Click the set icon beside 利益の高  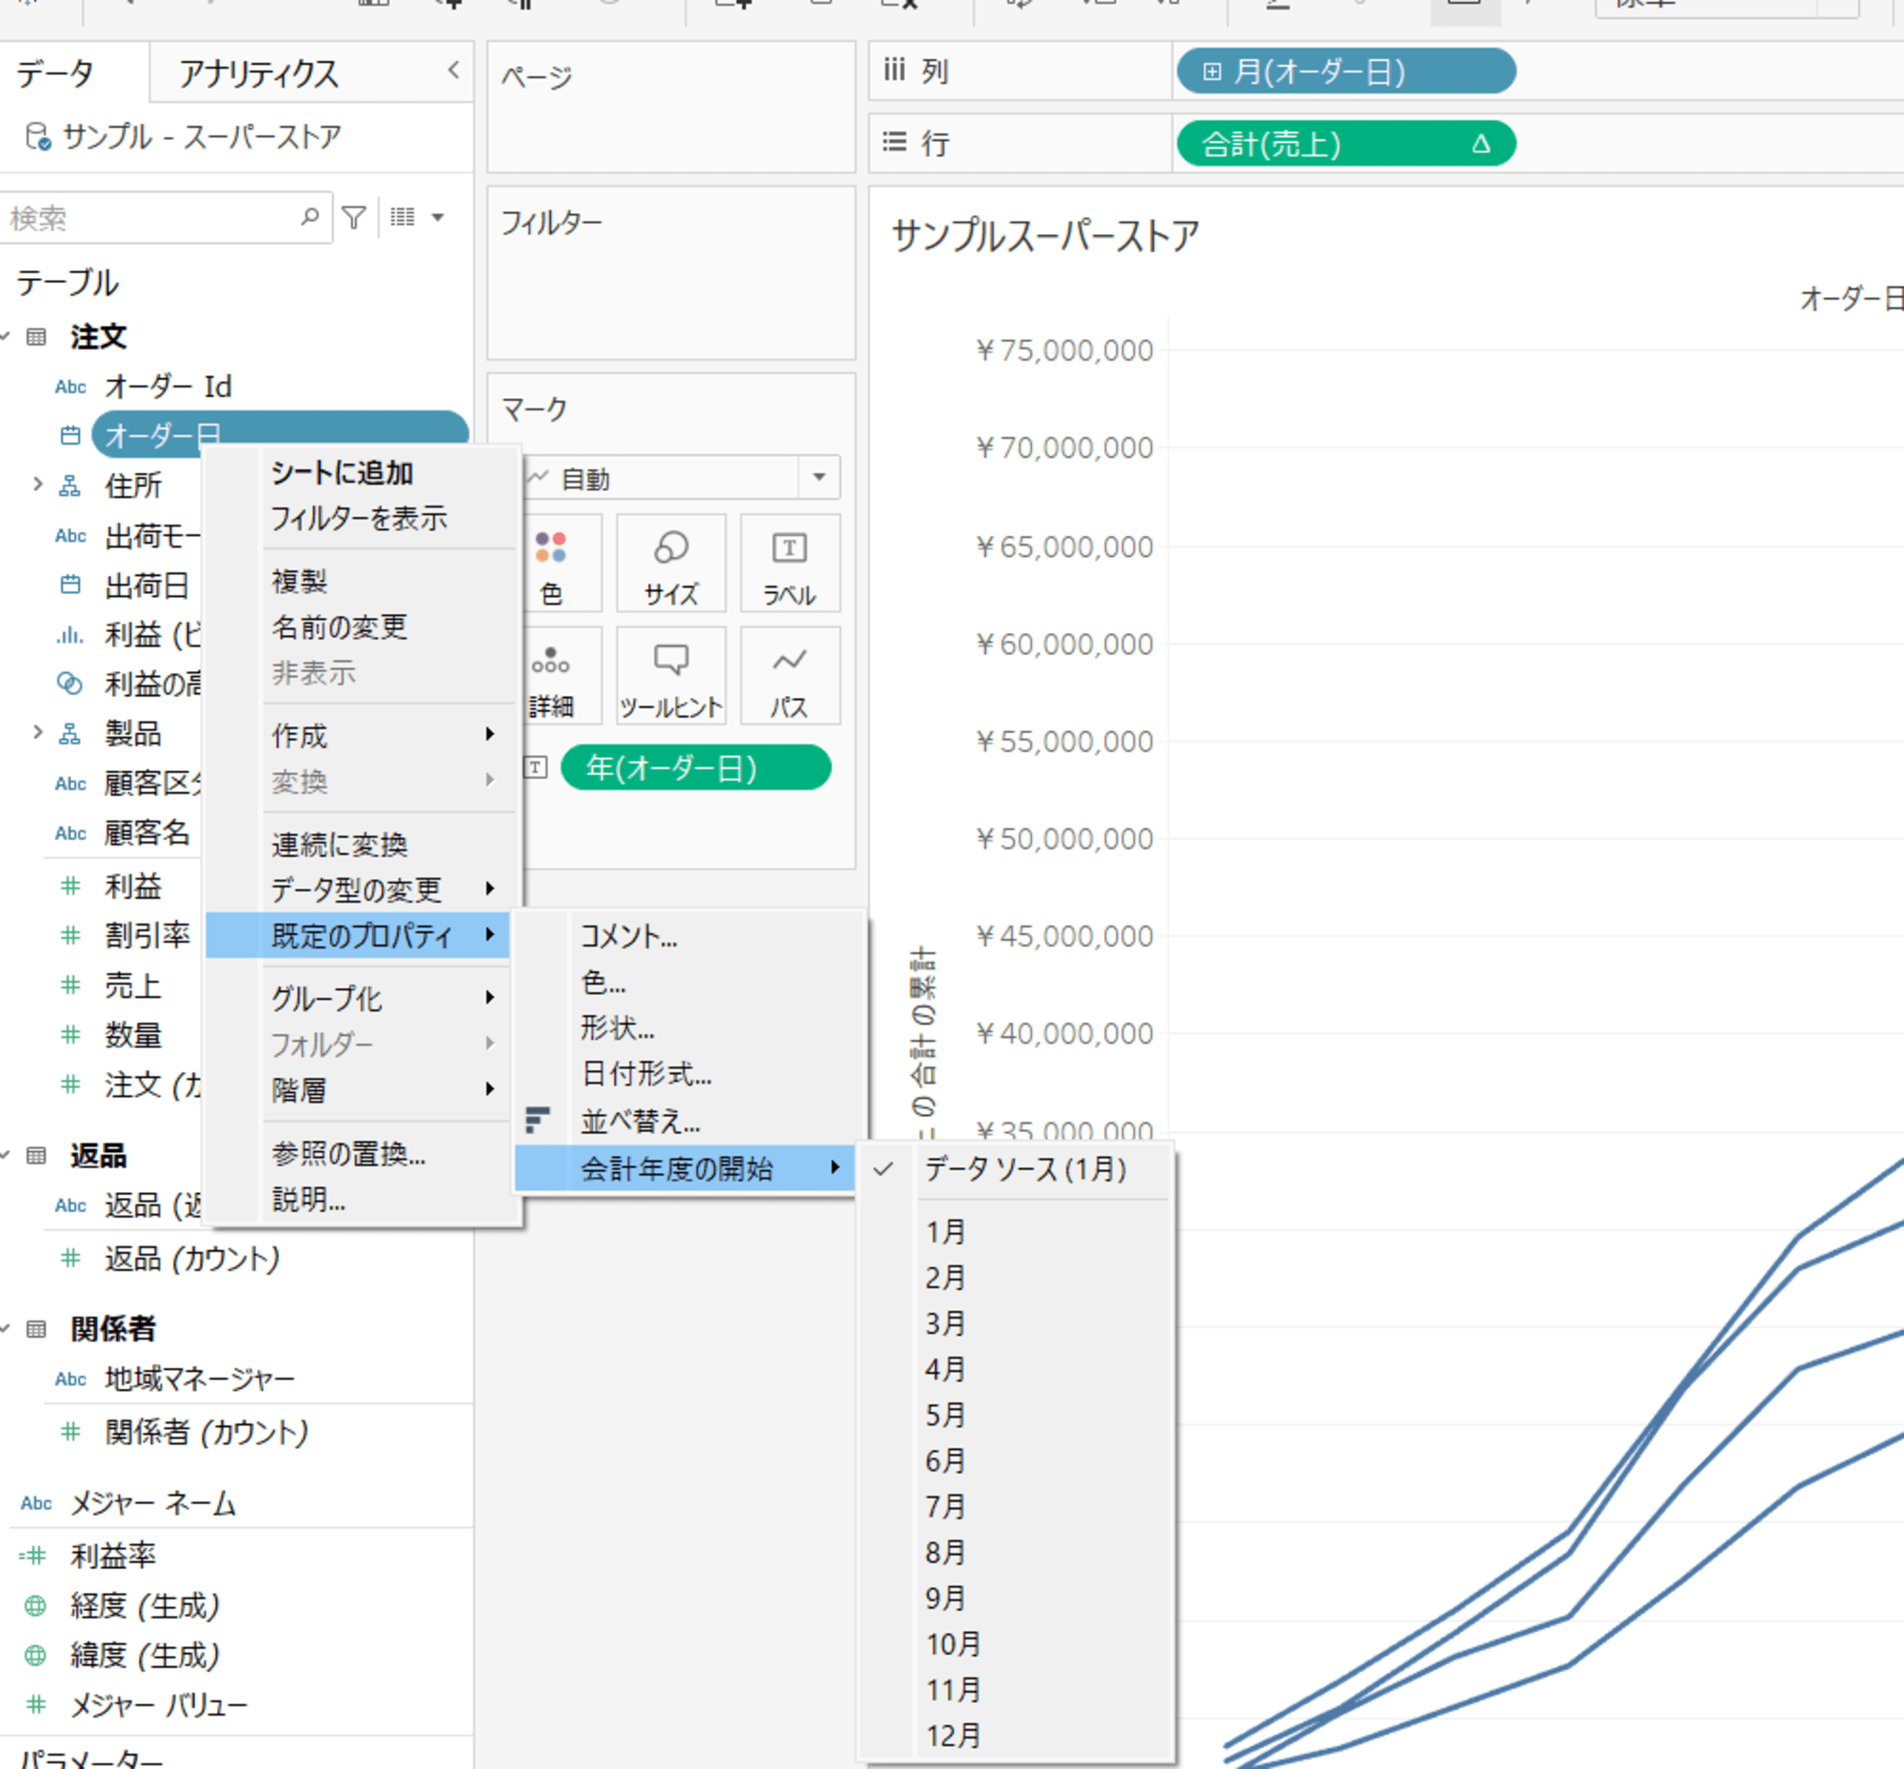[x=69, y=684]
